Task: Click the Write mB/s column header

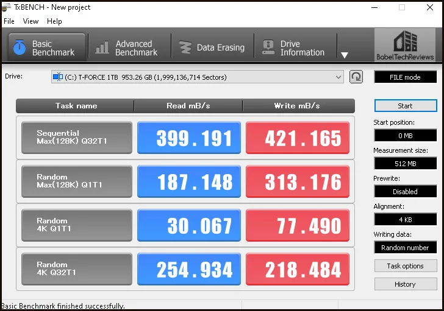Action: 298,106
